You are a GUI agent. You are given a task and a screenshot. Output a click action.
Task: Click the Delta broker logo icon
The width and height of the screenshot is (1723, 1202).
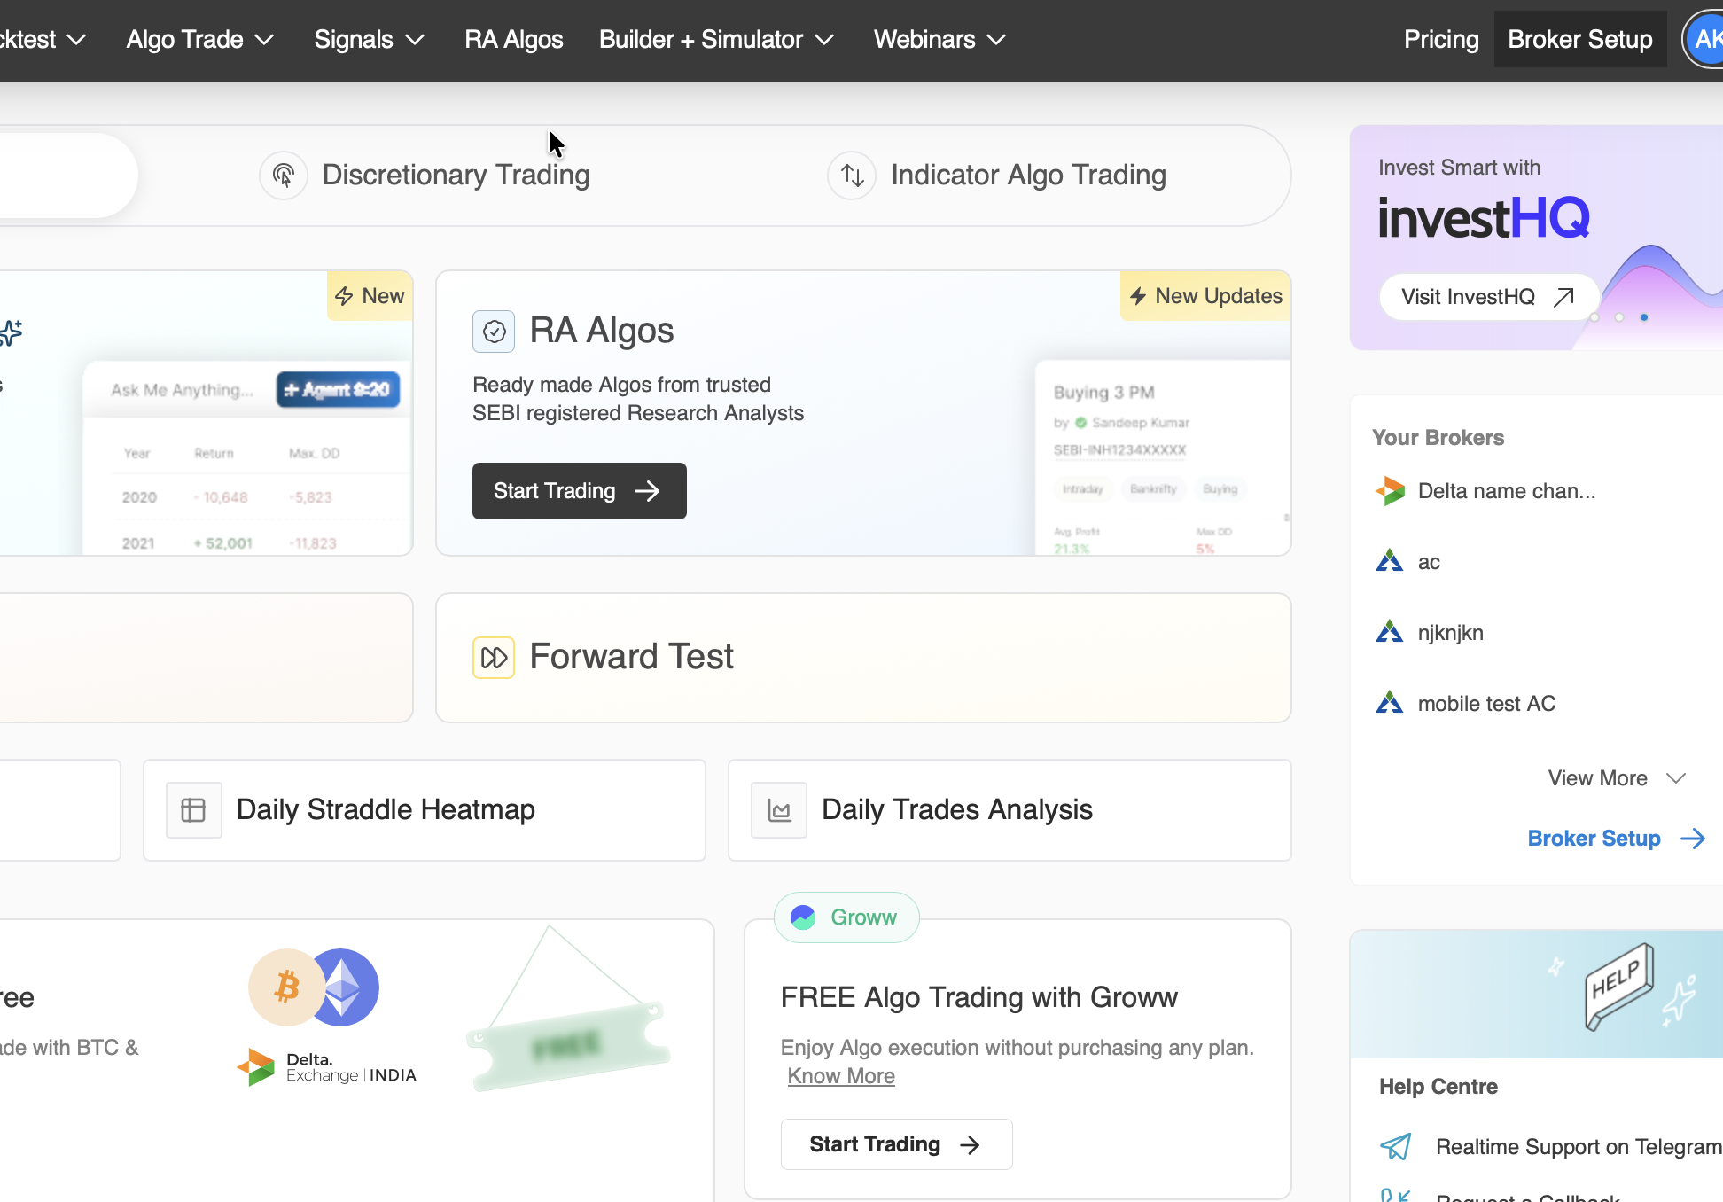tap(1390, 491)
